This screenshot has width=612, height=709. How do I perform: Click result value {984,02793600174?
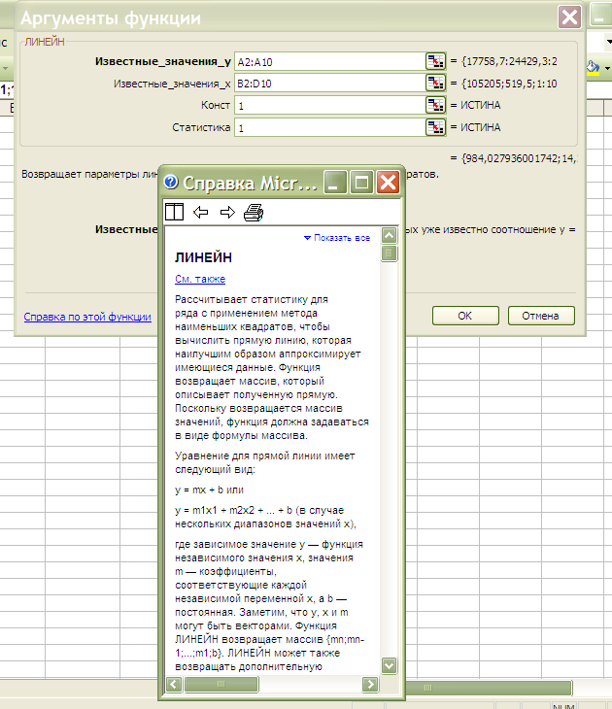point(519,158)
